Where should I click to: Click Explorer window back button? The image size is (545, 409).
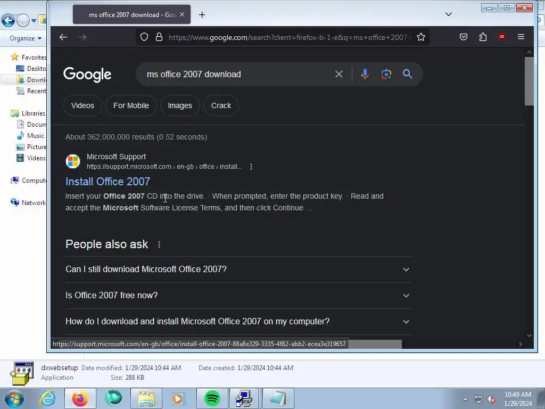pos(8,21)
